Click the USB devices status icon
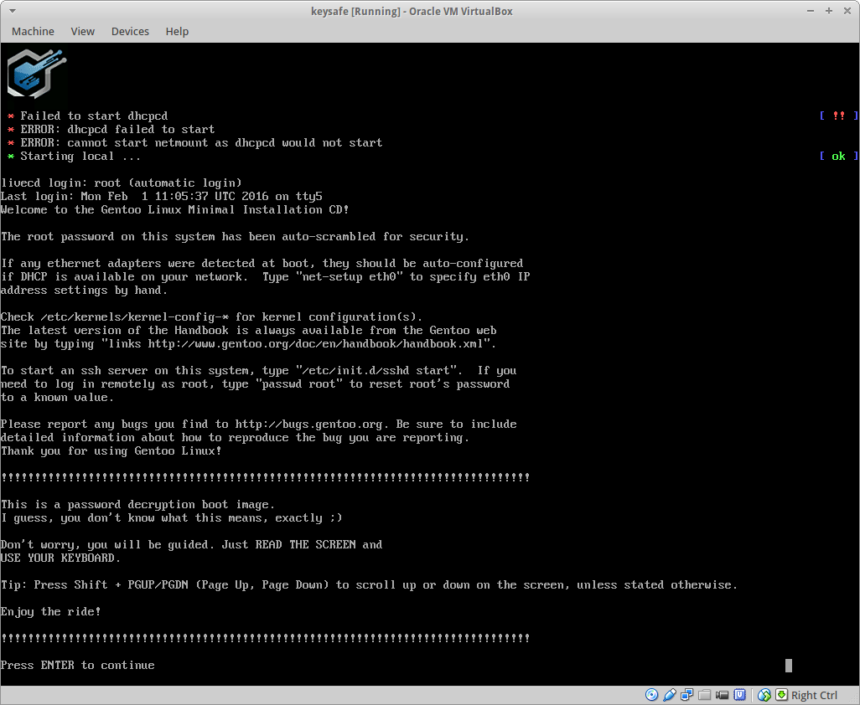The image size is (860, 705). click(x=670, y=695)
